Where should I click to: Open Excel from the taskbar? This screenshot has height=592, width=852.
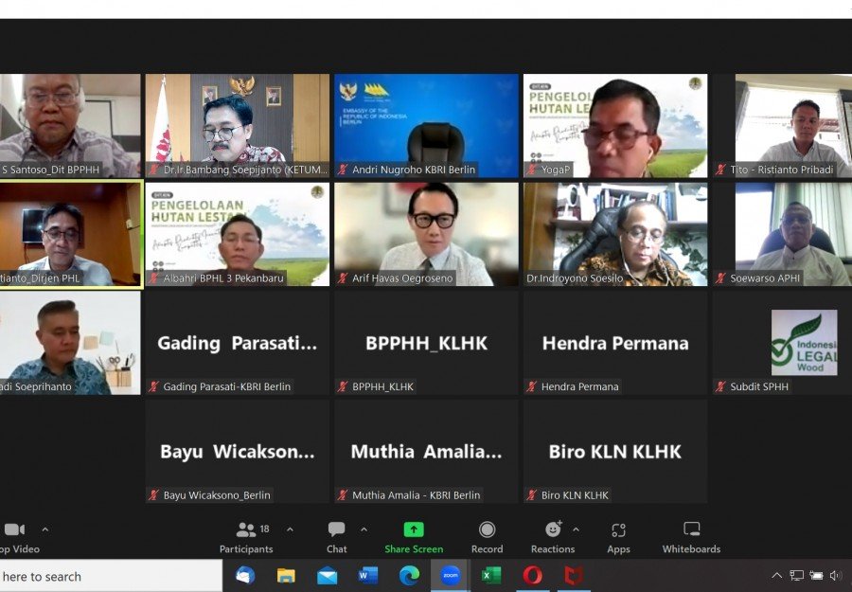491,575
